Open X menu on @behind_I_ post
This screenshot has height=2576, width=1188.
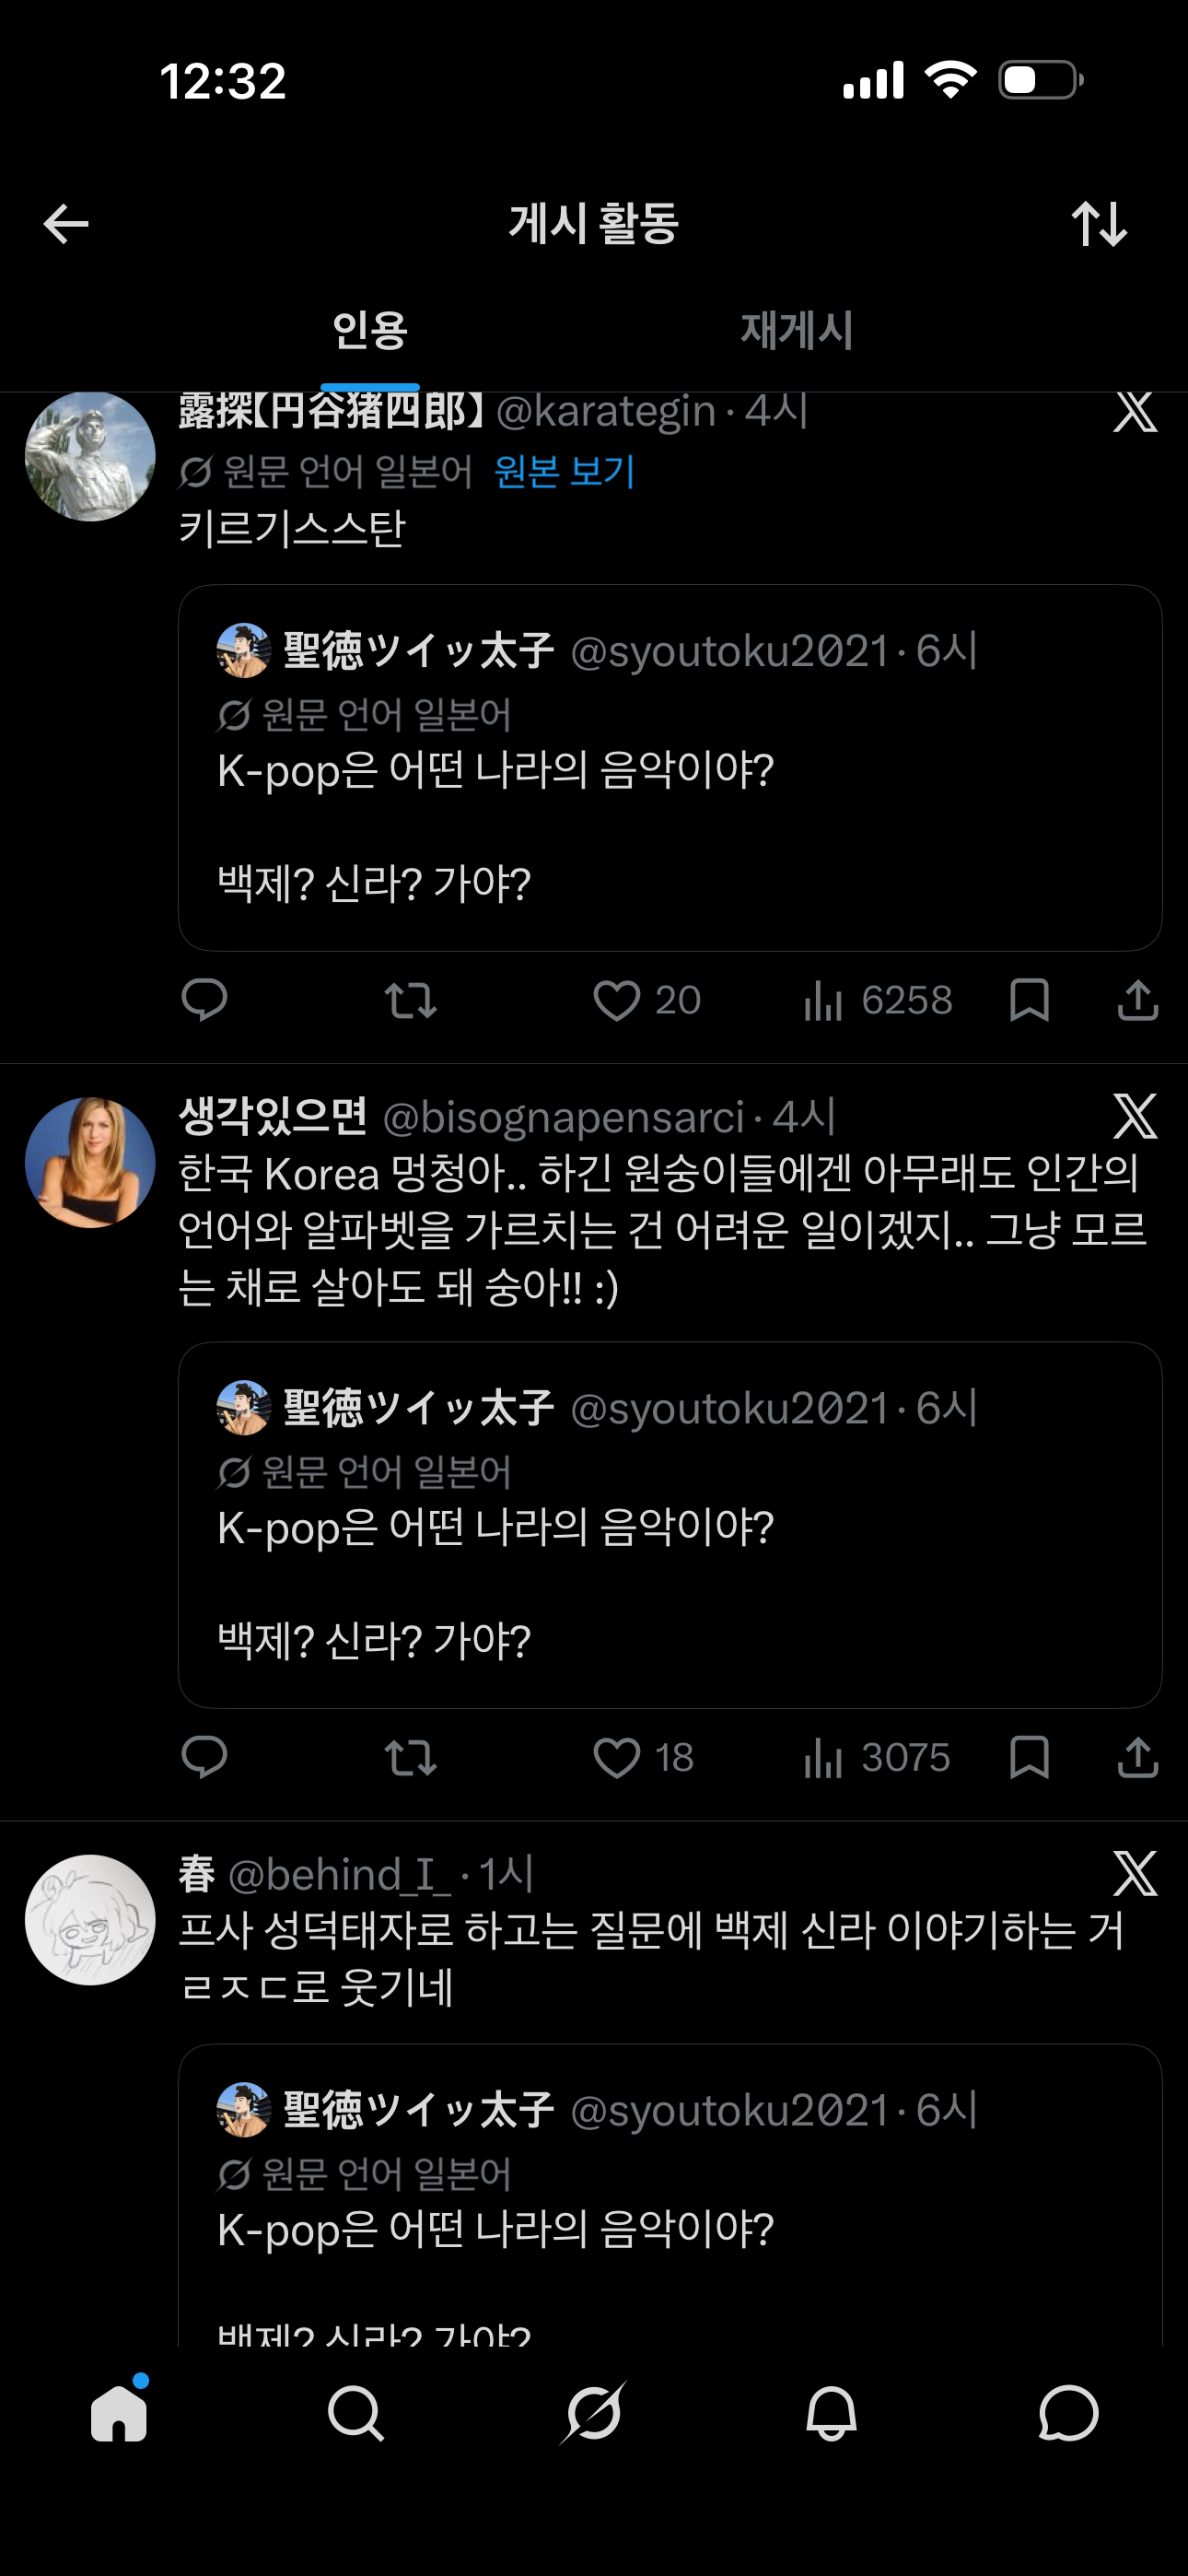tap(1135, 1873)
